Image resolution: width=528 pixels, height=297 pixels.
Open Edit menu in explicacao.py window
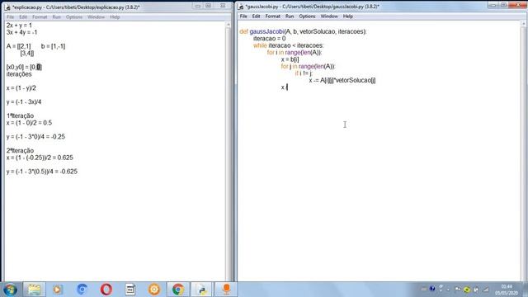point(23,16)
